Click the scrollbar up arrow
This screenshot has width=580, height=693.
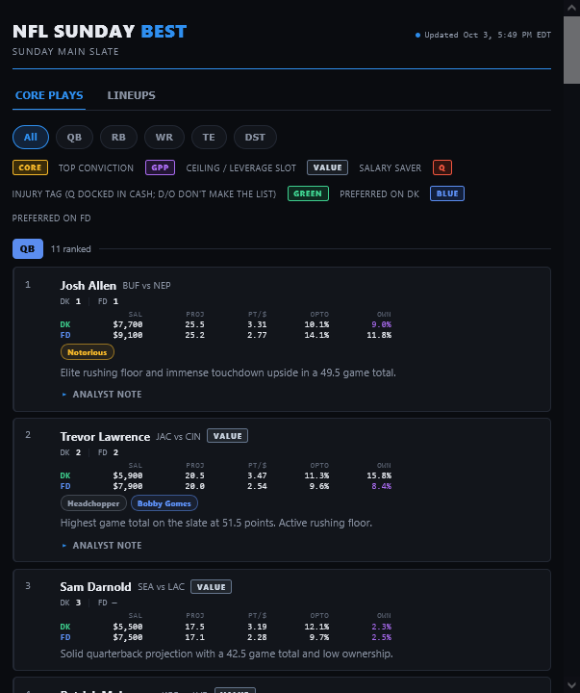(571, 8)
